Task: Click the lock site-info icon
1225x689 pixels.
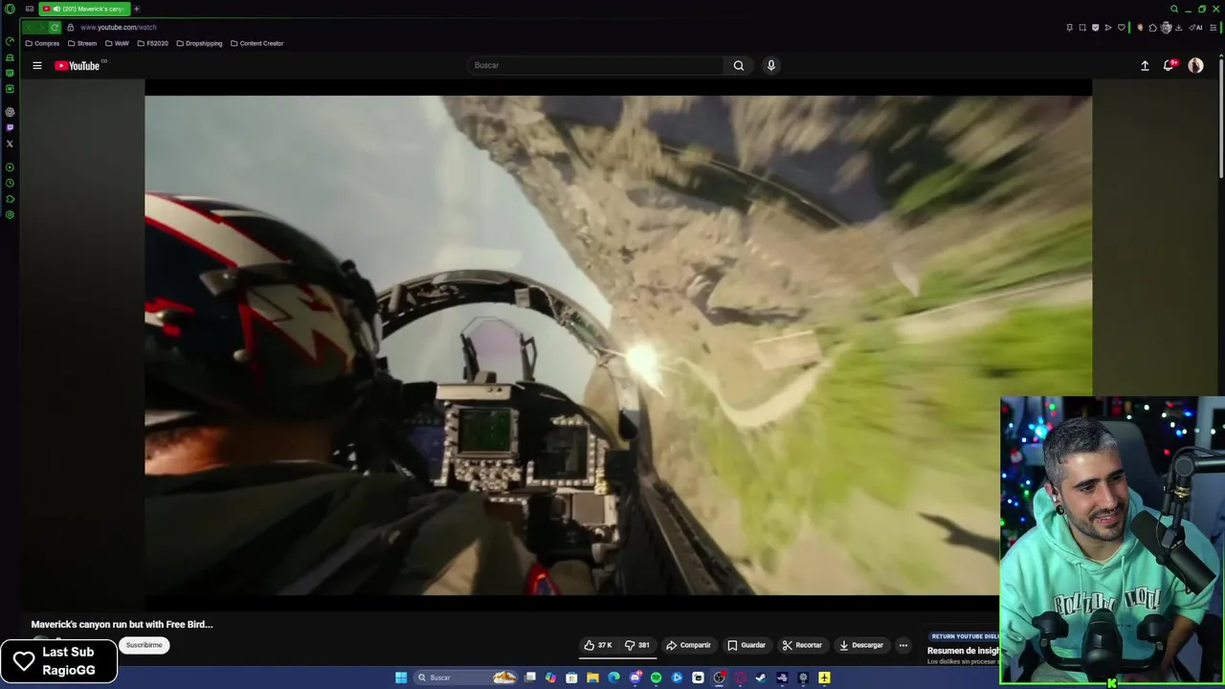Action: click(70, 28)
